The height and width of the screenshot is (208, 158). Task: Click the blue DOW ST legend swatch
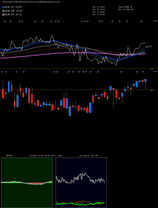point(3,7)
